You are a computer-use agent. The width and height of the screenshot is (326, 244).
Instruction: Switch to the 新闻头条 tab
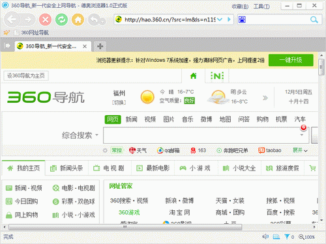(67, 168)
